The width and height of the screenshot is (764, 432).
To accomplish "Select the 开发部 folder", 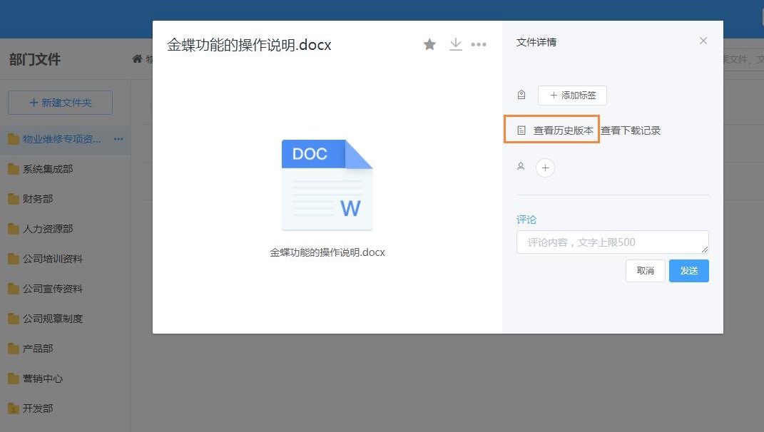I will pyautogui.click(x=38, y=408).
